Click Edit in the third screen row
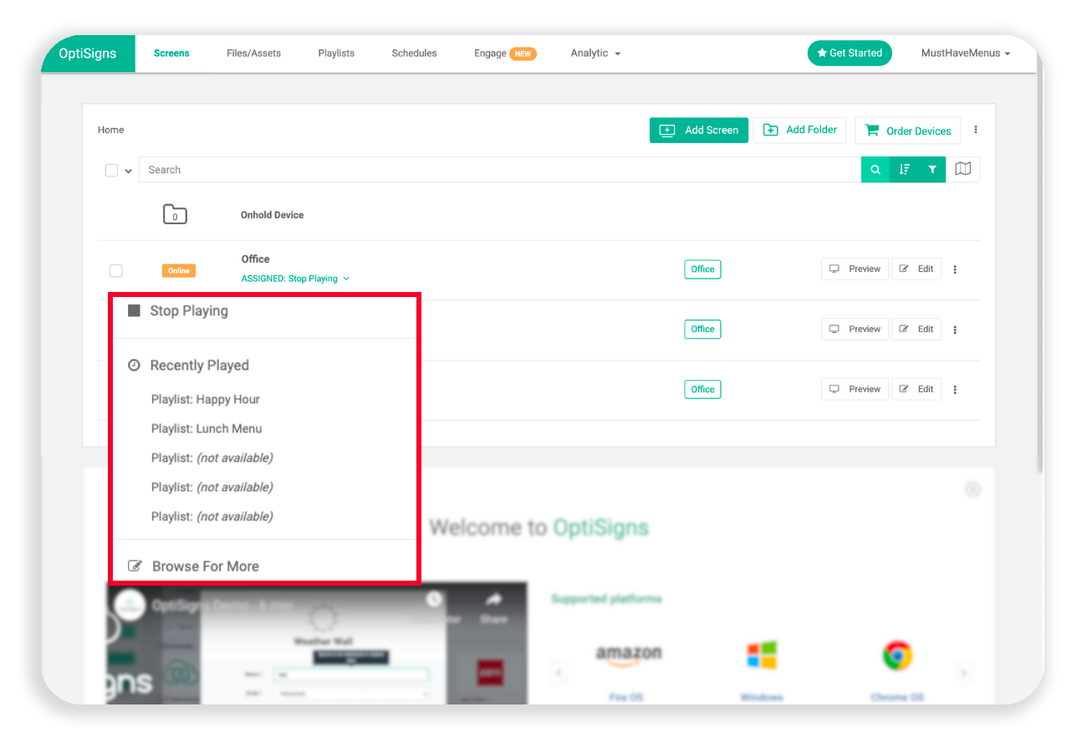Image resolution: width=1087 pixels, height=753 pixels. click(x=916, y=389)
